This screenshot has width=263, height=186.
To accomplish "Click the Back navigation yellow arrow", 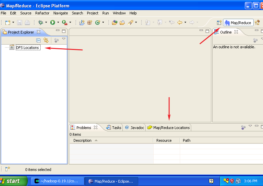I will point(180,22).
